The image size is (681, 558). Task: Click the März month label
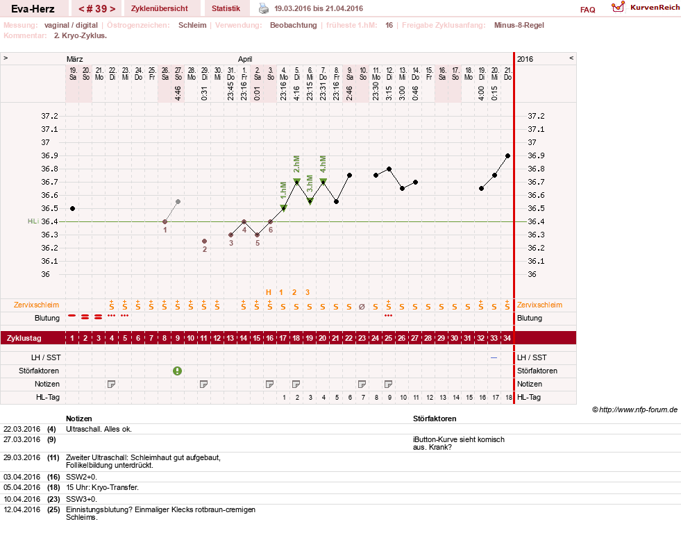tap(75, 59)
